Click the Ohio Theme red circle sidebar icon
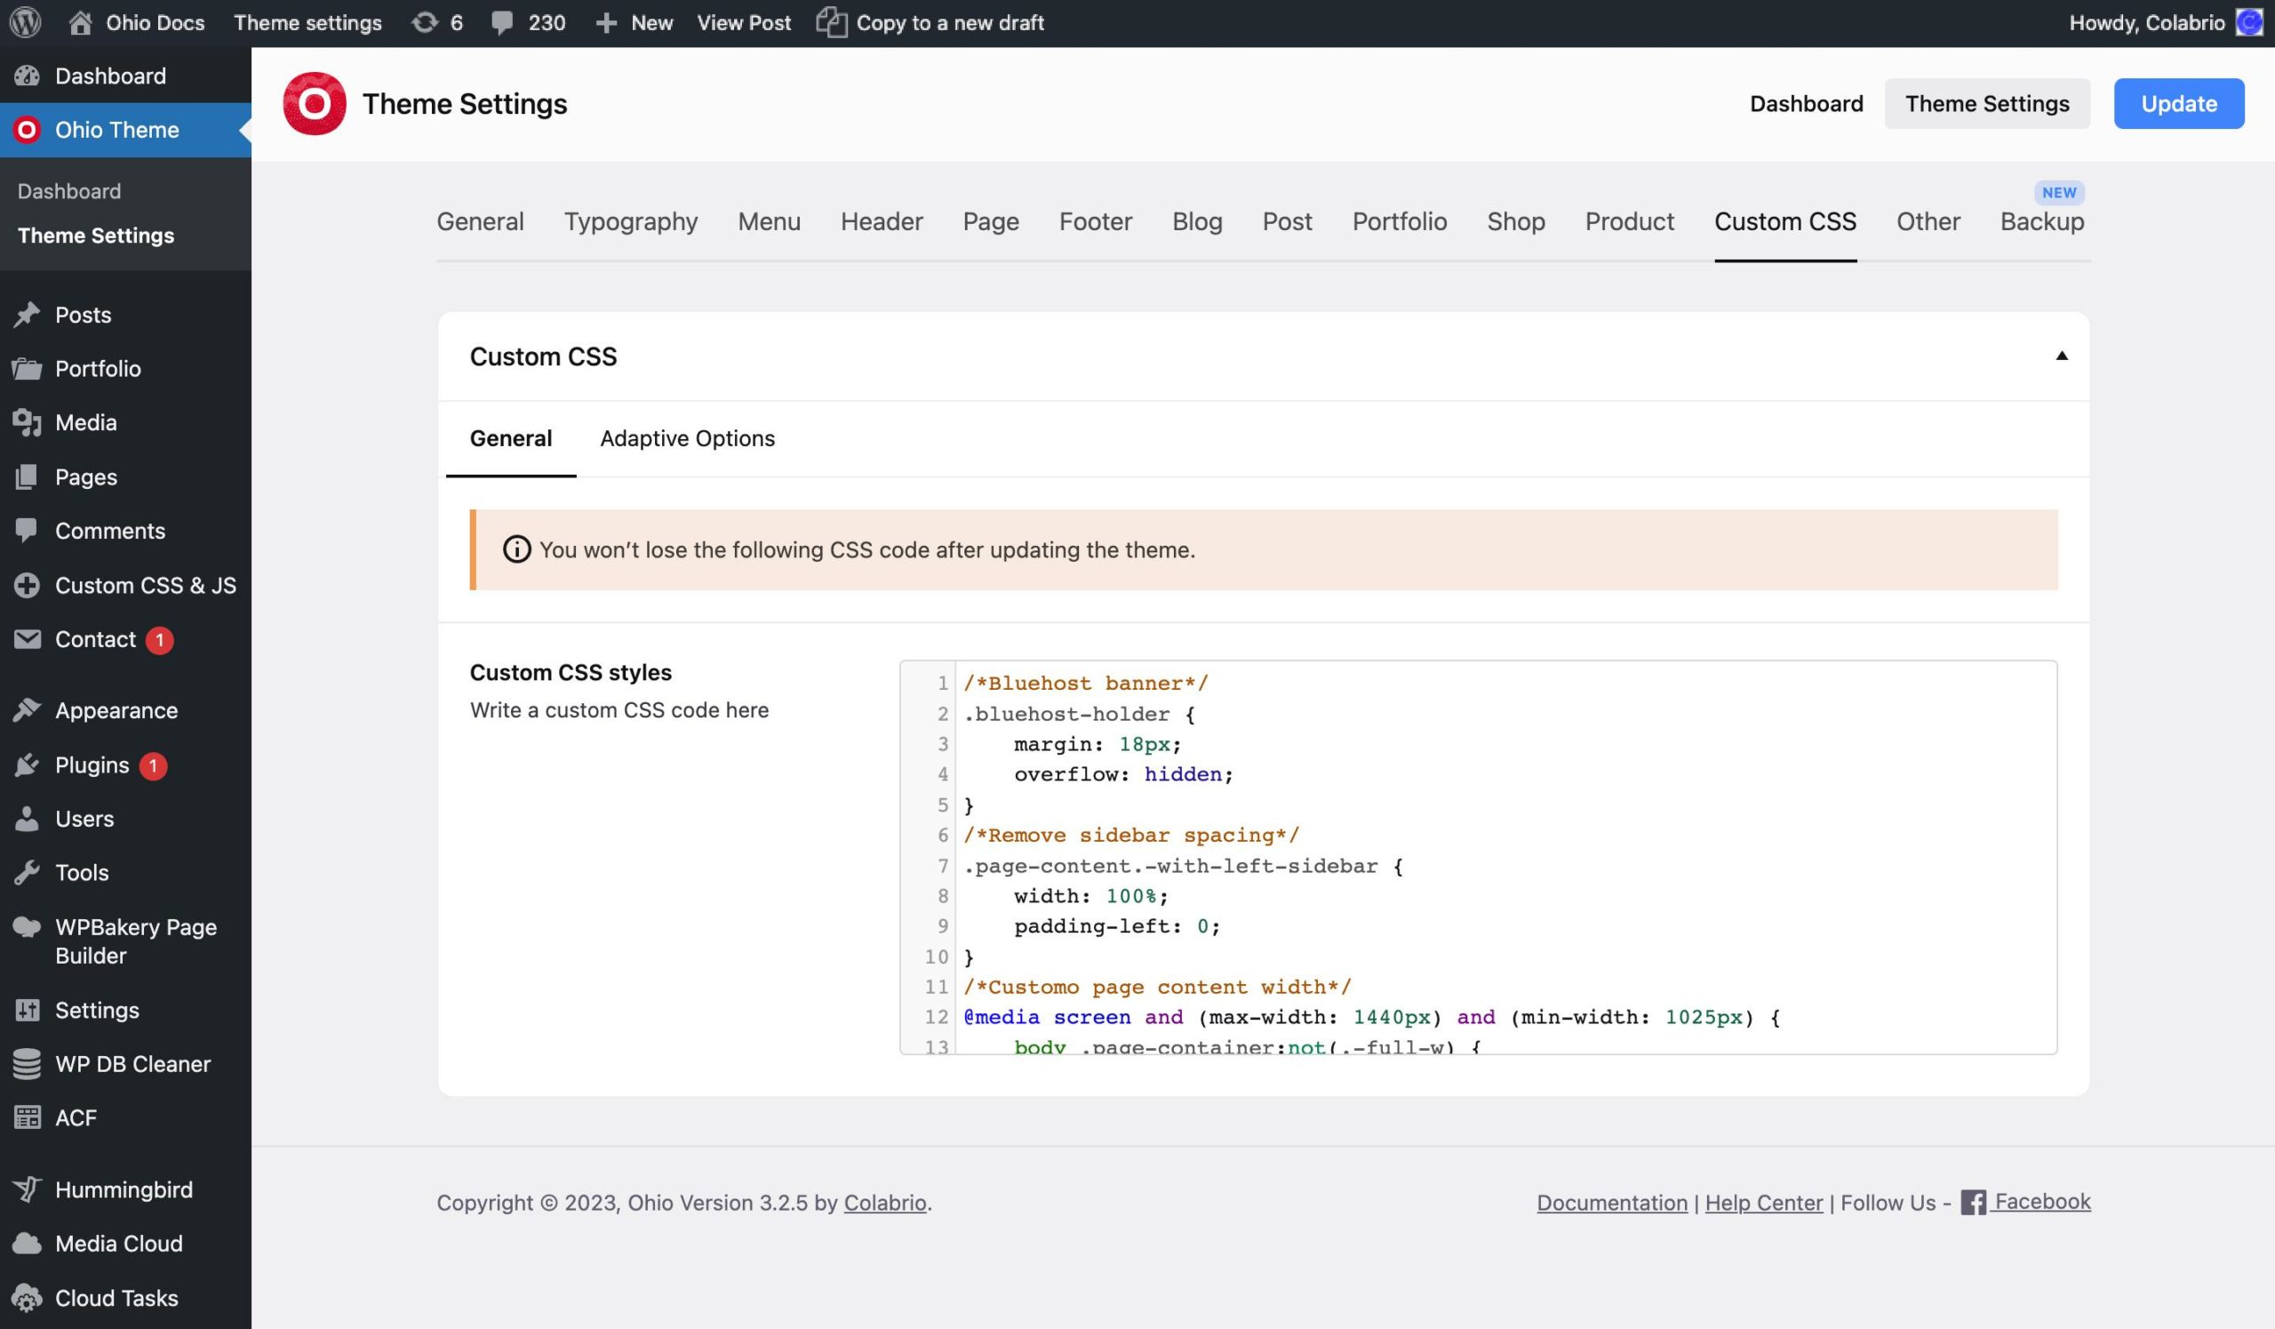 (27, 130)
